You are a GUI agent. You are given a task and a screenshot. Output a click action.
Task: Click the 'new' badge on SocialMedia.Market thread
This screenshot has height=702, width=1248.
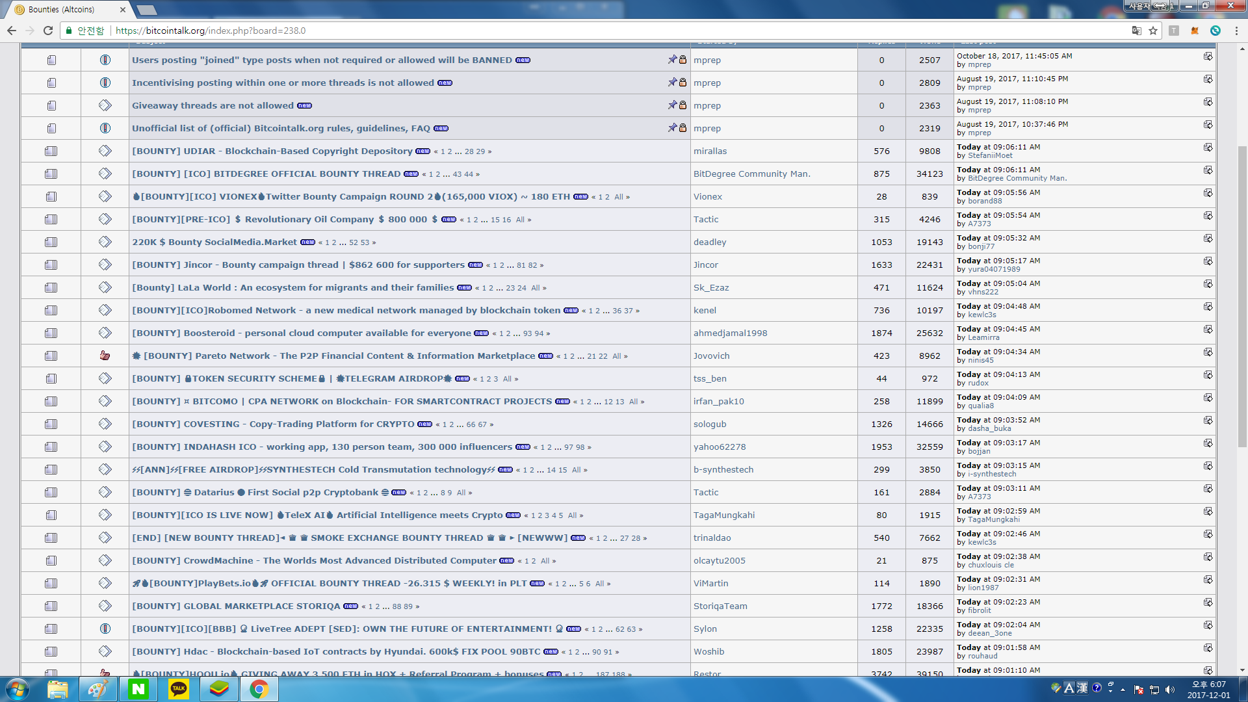coord(307,242)
